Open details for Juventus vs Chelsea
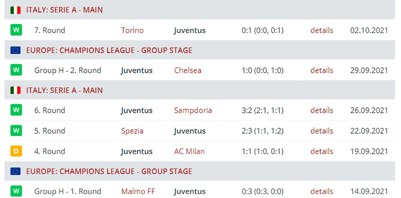Viewport: 401px width, 198px height. pyautogui.click(x=322, y=70)
